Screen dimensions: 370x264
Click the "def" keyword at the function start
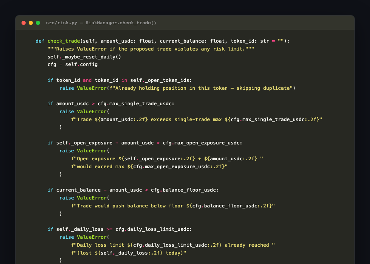40,41
